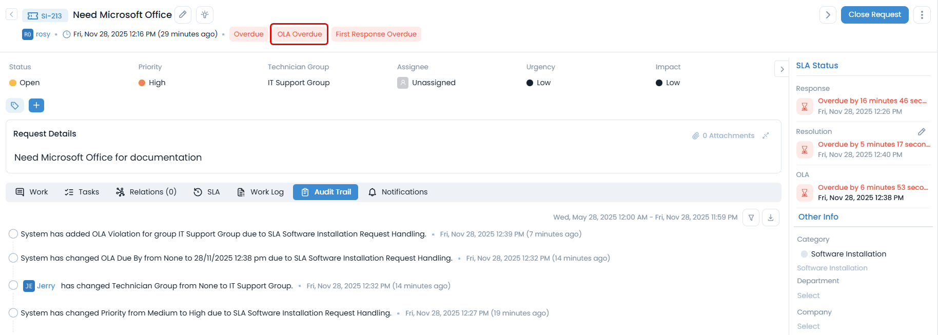Click the OLA Violation audit entry circle

point(13,234)
